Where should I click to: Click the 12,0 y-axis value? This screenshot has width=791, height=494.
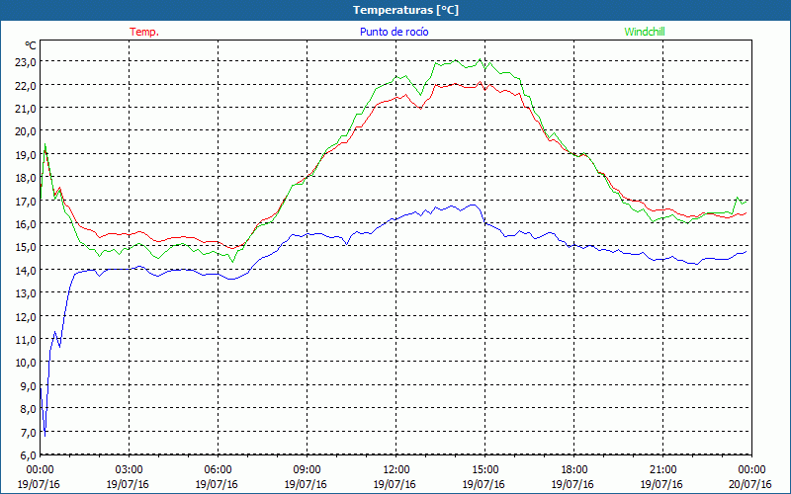pyautogui.click(x=26, y=316)
